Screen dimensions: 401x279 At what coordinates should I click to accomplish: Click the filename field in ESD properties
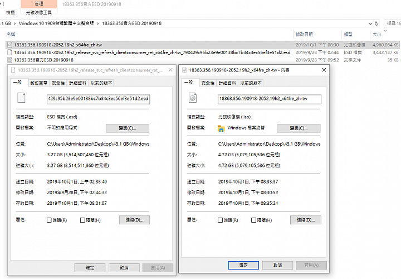(x=98, y=99)
